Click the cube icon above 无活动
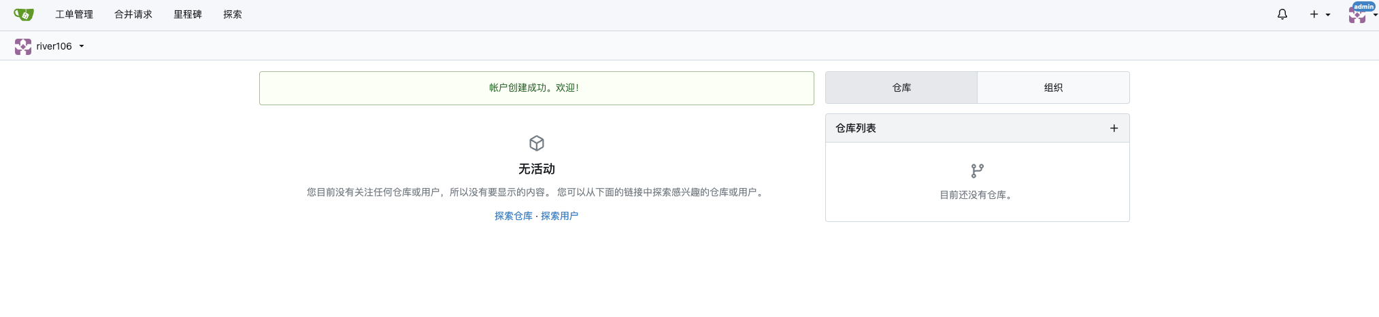The height and width of the screenshot is (317, 1379). coord(537,143)
